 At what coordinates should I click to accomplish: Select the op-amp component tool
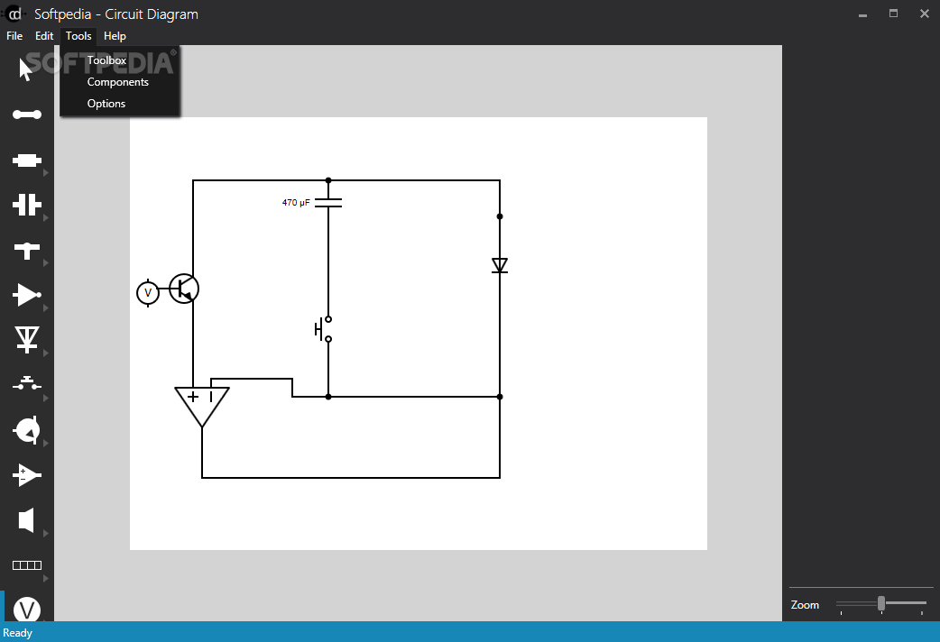(x=27, y=475)
